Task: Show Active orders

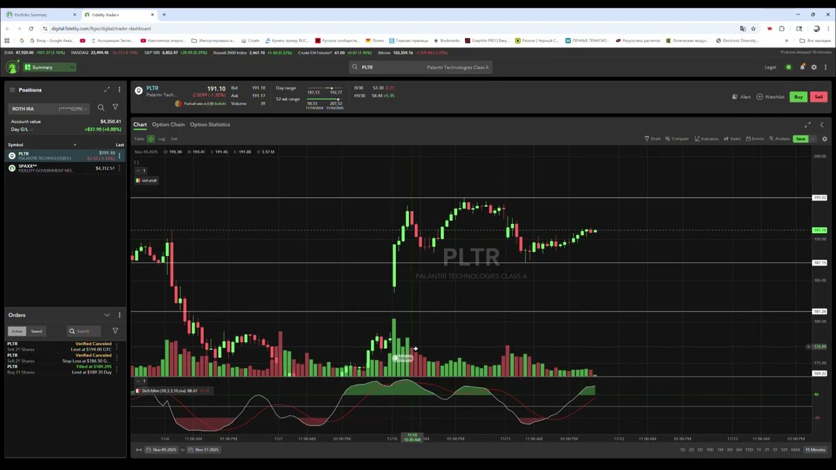Action: coord(17,331)
